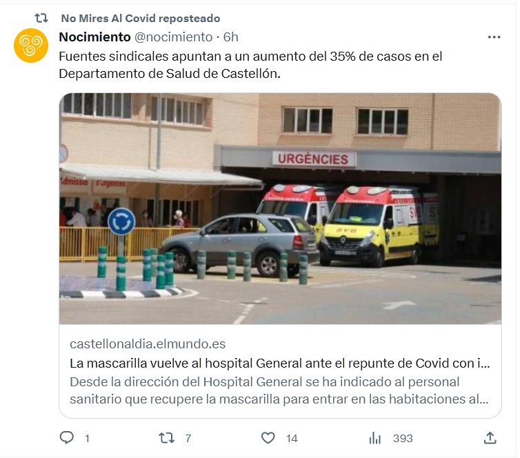Click the like count 14
Screen dimensions: 520x458
[x=292, y=439]
